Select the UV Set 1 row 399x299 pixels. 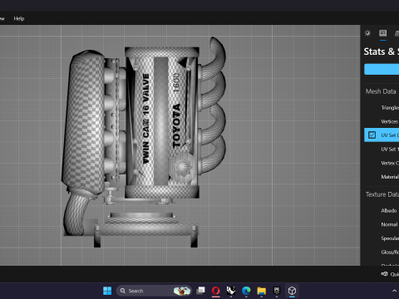coord(382,149)
